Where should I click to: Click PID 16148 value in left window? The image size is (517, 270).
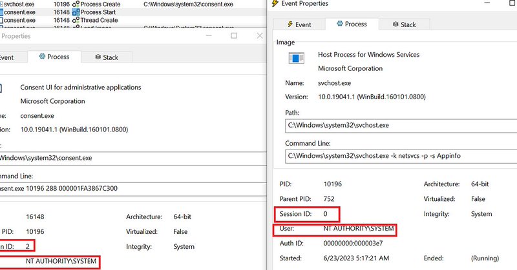coord(35,217)
